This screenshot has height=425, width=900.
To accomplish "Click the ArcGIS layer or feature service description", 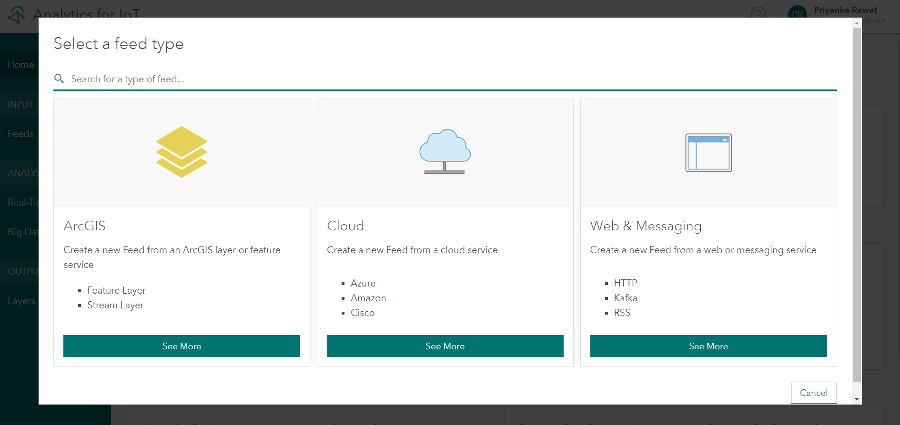I will (172, 257).
